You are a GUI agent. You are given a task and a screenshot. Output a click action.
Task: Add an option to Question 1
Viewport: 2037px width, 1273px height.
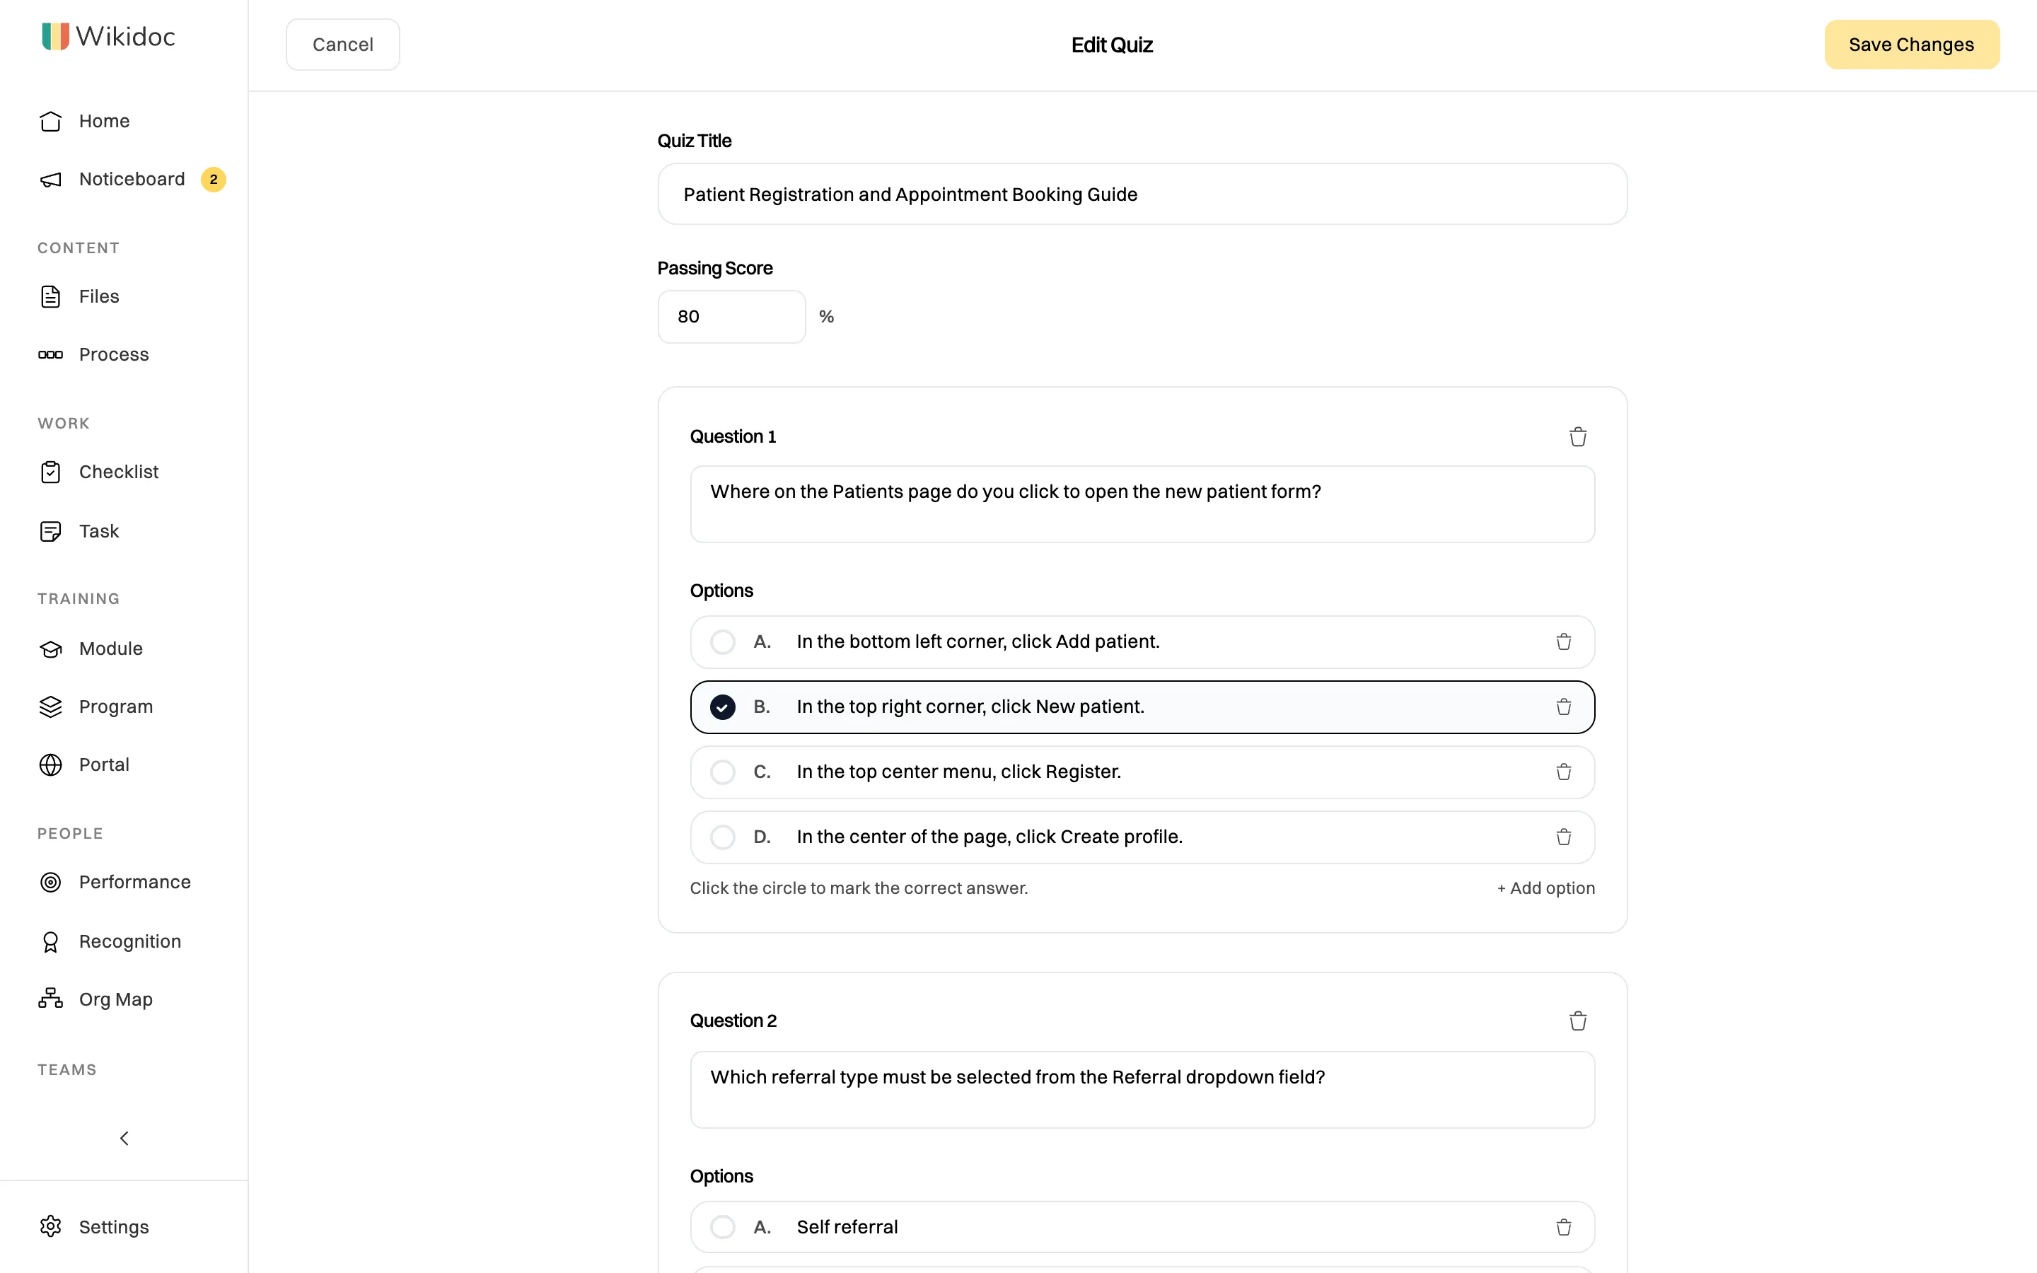[x=1545, y=888]
